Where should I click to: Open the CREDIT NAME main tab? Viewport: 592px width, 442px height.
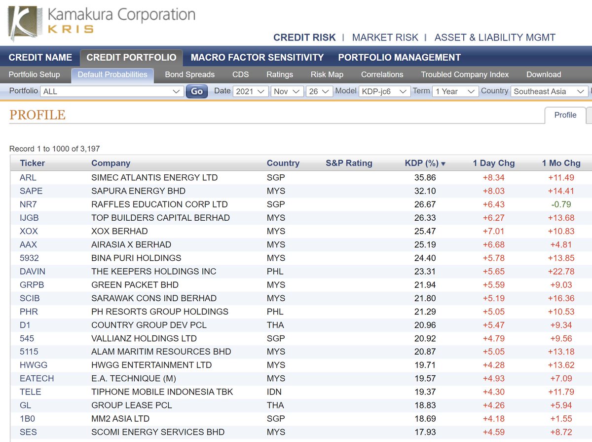40,57
